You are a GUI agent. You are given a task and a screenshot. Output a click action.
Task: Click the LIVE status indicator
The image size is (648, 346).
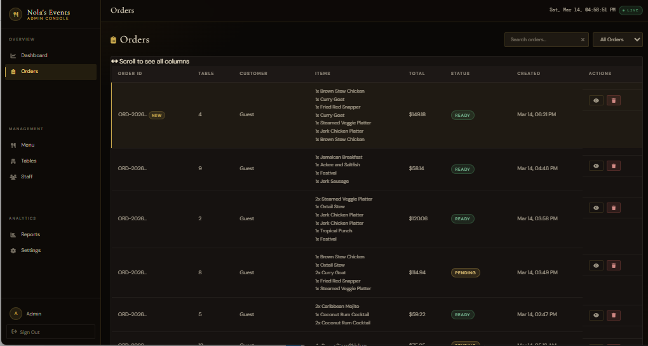pyautogui.click(x=631, y=10)
